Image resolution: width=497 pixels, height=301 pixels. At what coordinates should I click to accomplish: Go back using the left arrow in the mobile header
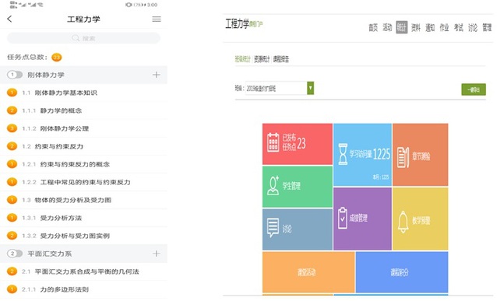[x=9, y=19]
